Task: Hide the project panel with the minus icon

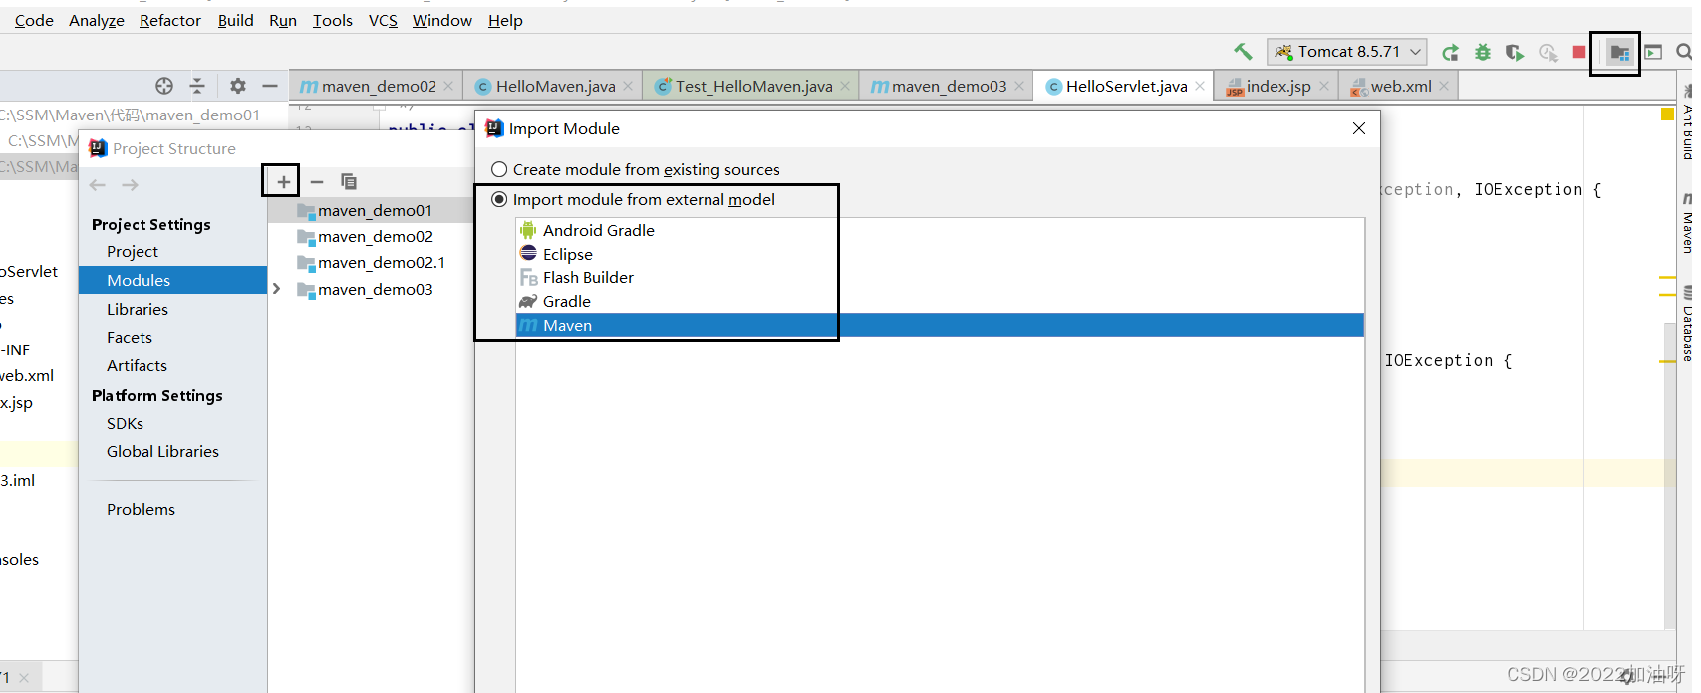Action: coord(269,86)
